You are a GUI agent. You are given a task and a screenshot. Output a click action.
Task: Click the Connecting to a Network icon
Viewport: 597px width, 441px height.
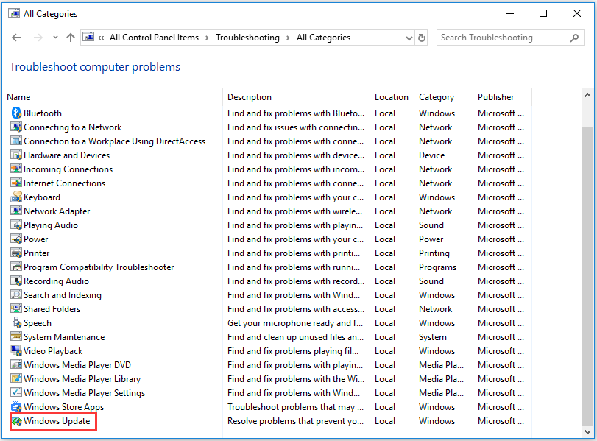click(x=16, y=127)
